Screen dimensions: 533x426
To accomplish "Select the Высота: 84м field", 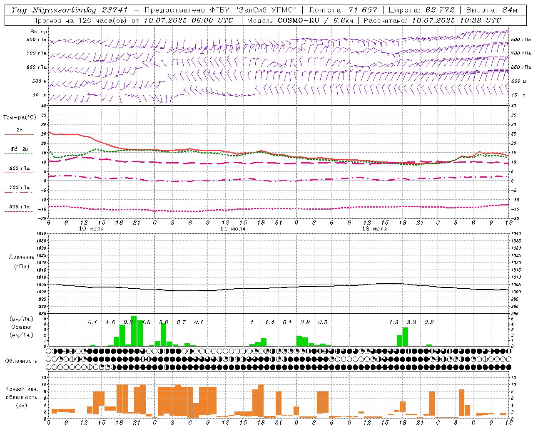I will point(492,10).
